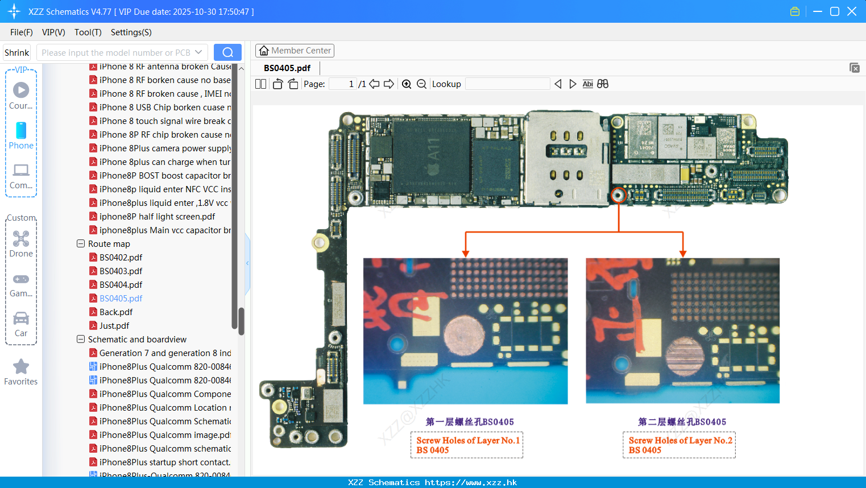
Task: Go to previous page arrow
Action: tap(374, 84)
